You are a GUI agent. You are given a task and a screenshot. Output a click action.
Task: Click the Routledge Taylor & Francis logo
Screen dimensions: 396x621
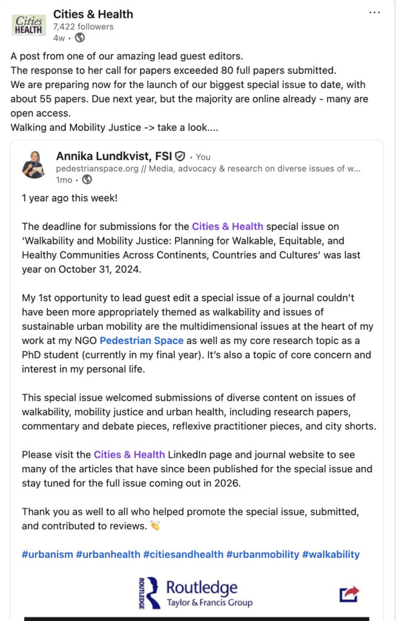click(x=195, y=593)
